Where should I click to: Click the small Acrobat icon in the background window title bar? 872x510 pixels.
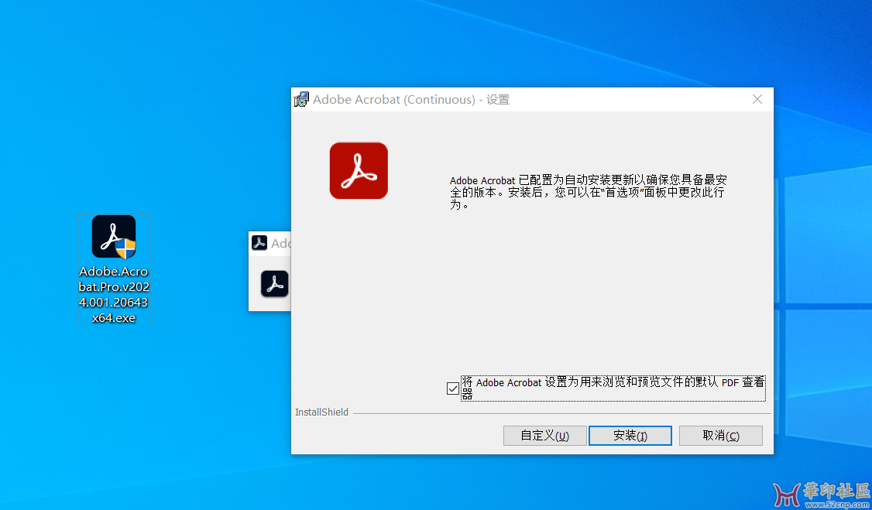[x=259, y=243]
